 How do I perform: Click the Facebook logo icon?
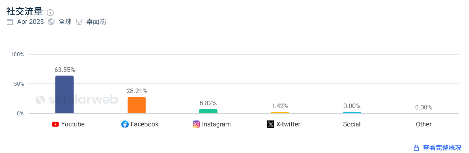pyautogui.click(x=125, y=124)
